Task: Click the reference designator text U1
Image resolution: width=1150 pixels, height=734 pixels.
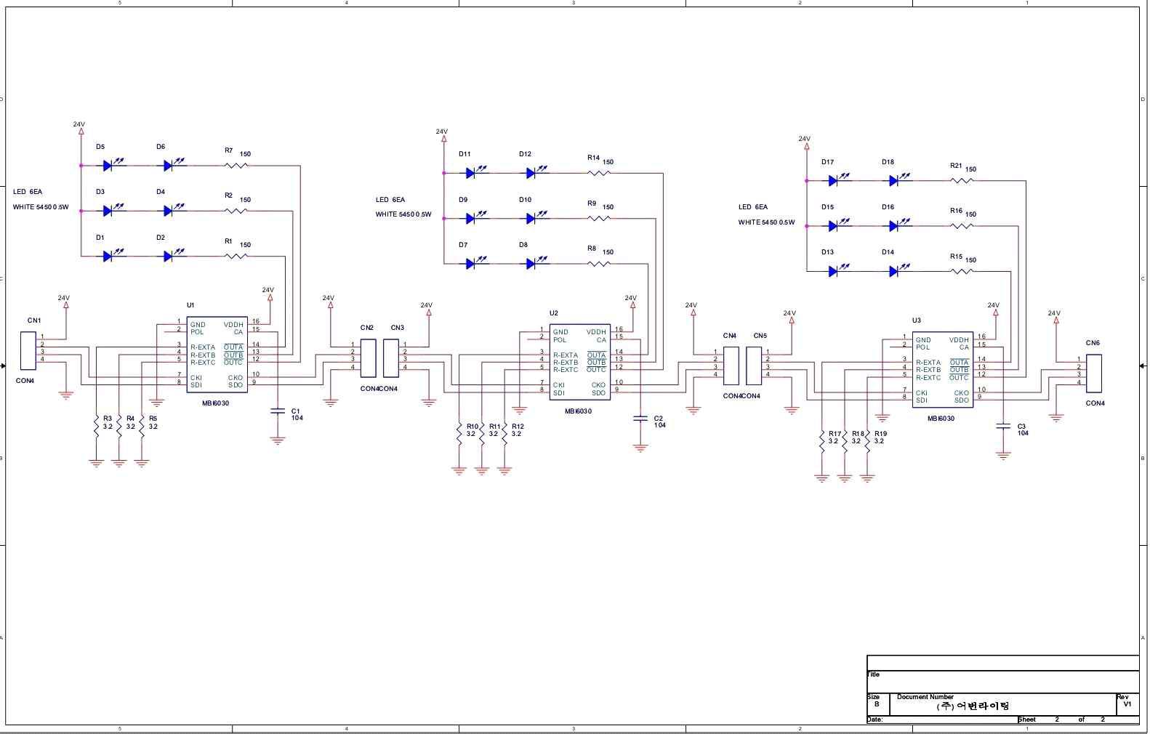Action: 190,305
